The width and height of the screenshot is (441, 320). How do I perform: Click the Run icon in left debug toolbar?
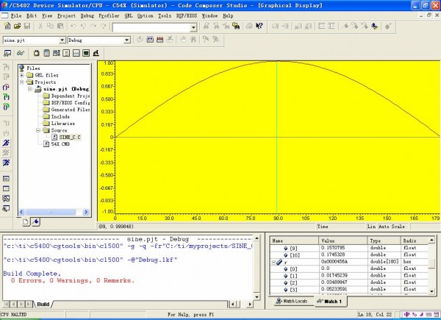point(6,141)
